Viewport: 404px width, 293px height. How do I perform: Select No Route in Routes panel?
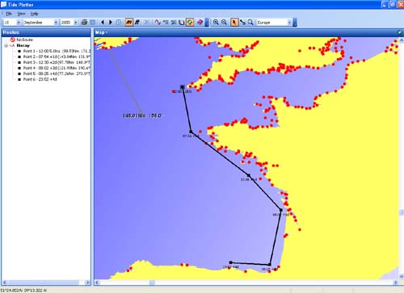coord(24,40)
